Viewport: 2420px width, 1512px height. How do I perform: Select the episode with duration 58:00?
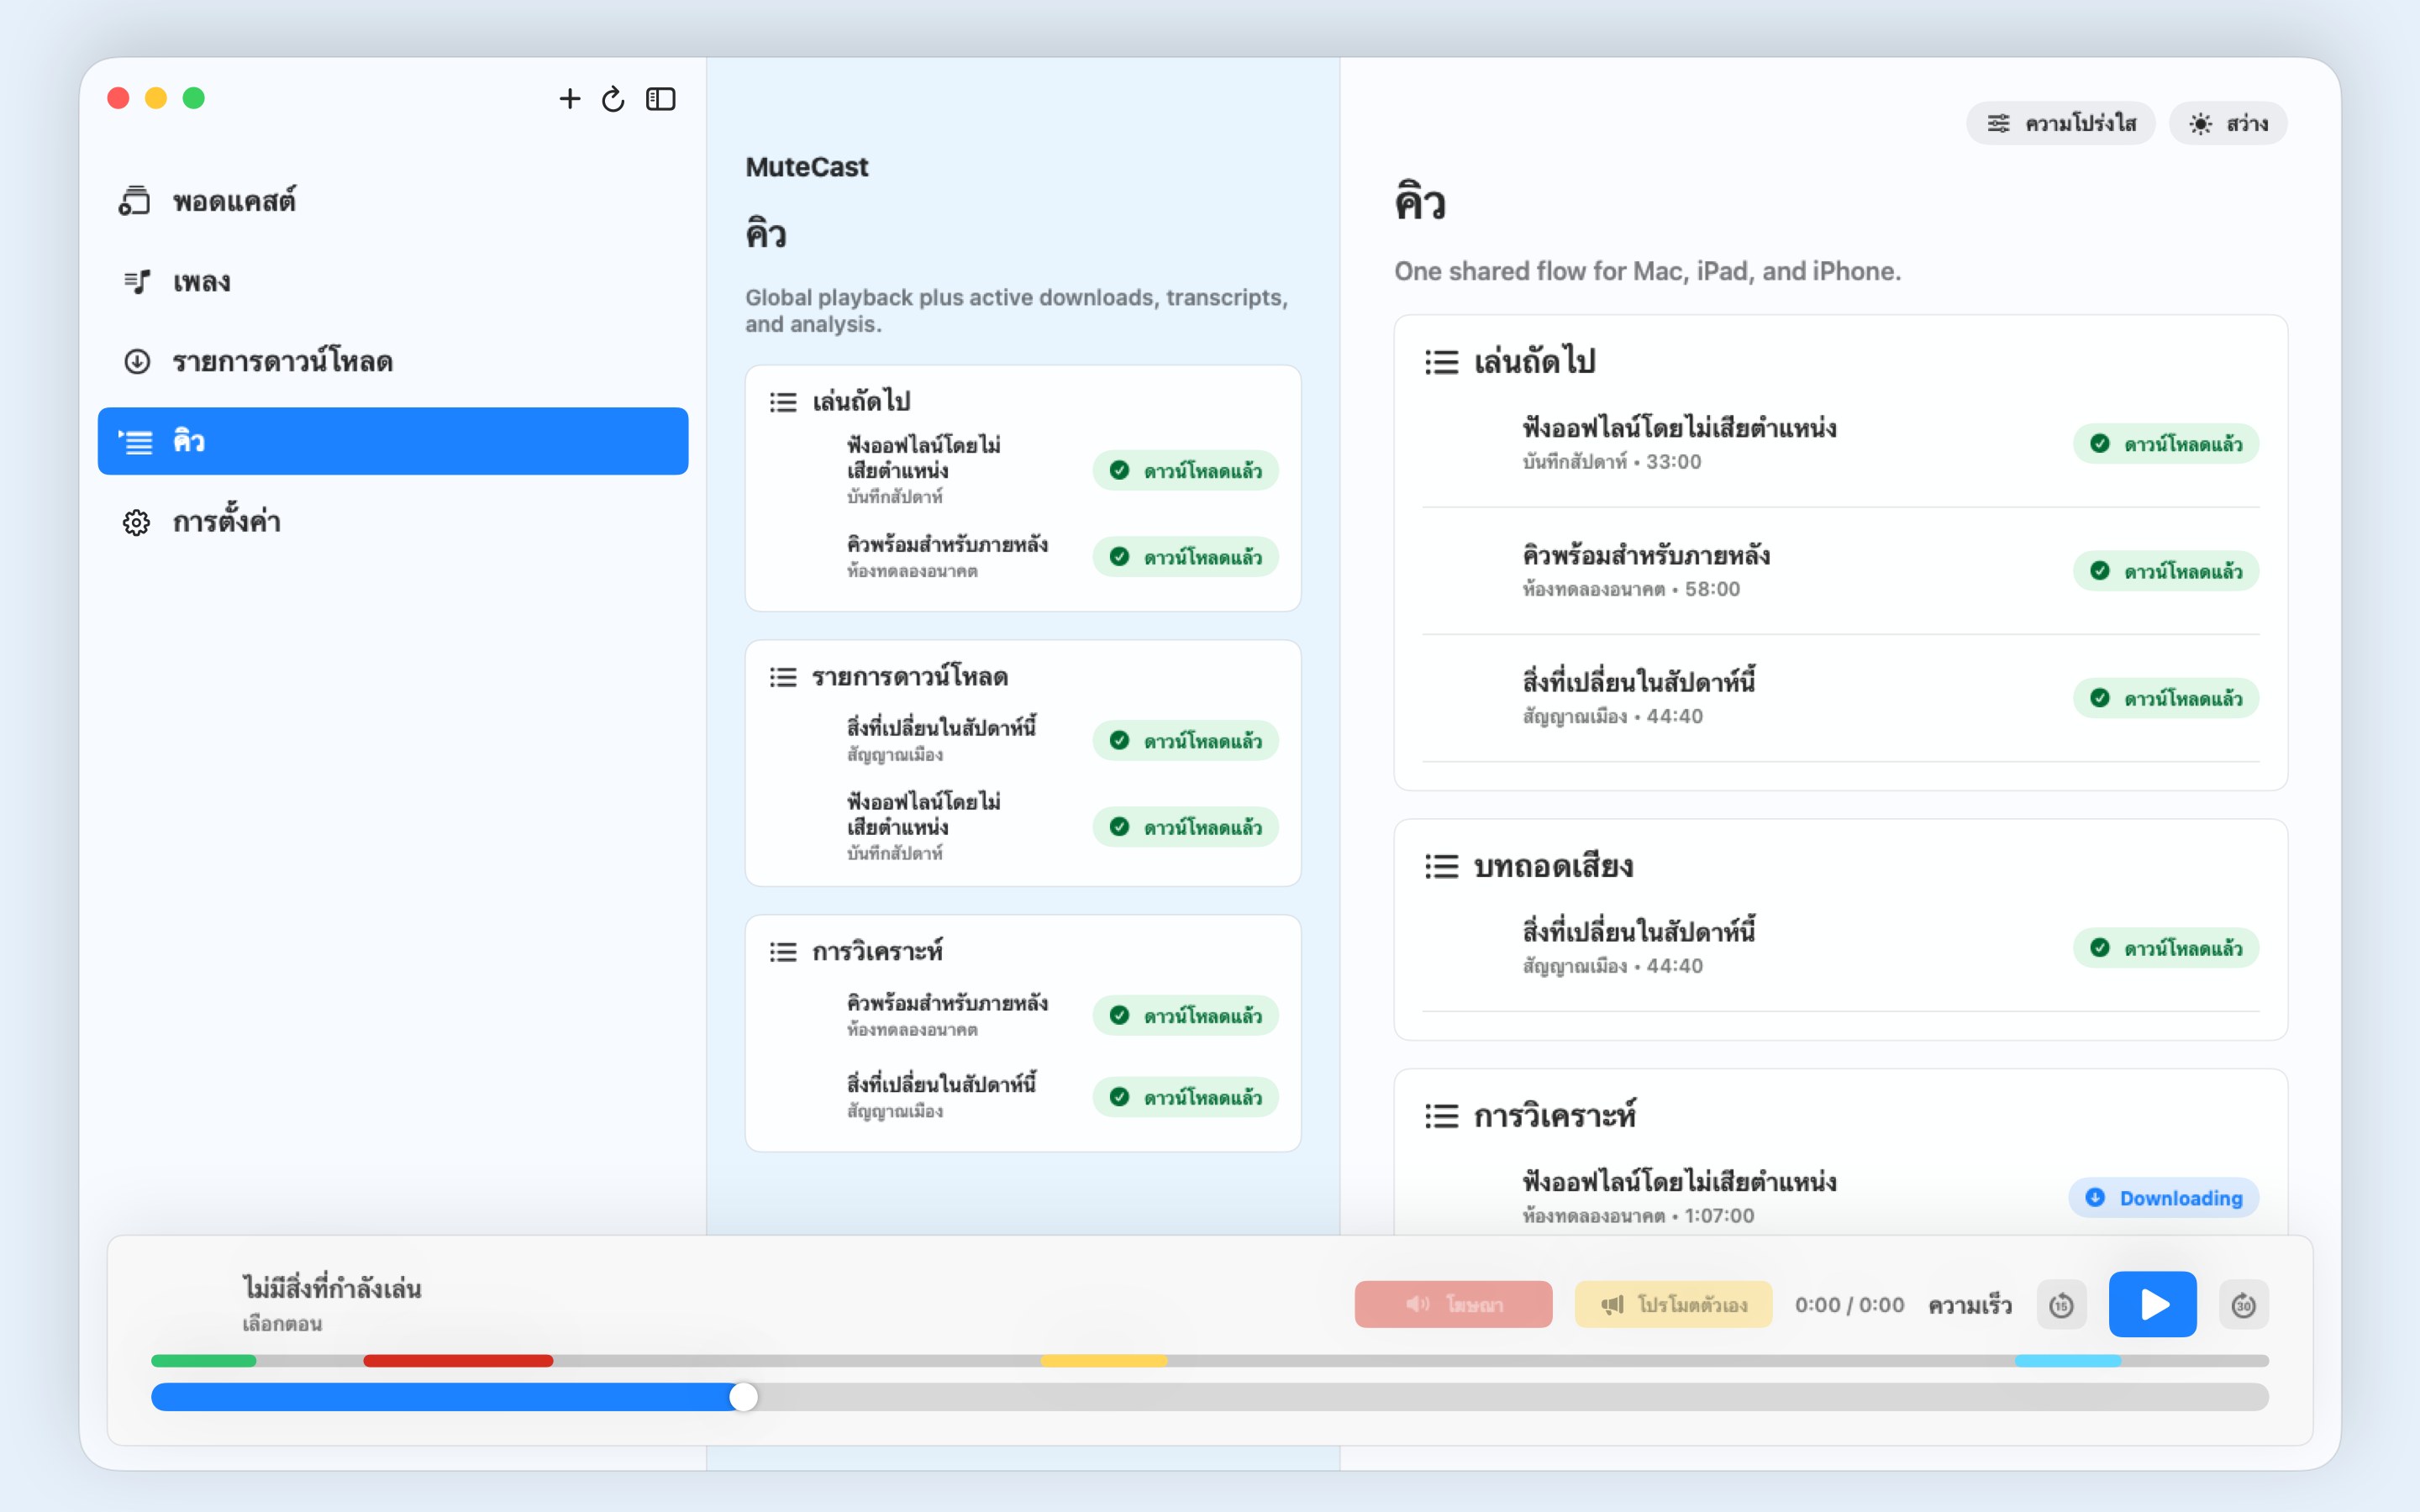(x=1840, y=570)
